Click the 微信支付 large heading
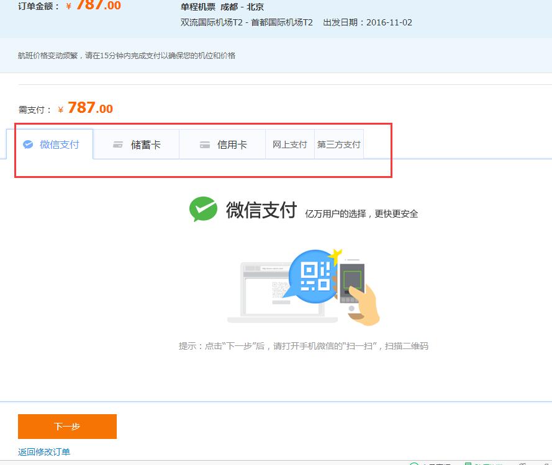552x465 pixels. pos(261,210)
